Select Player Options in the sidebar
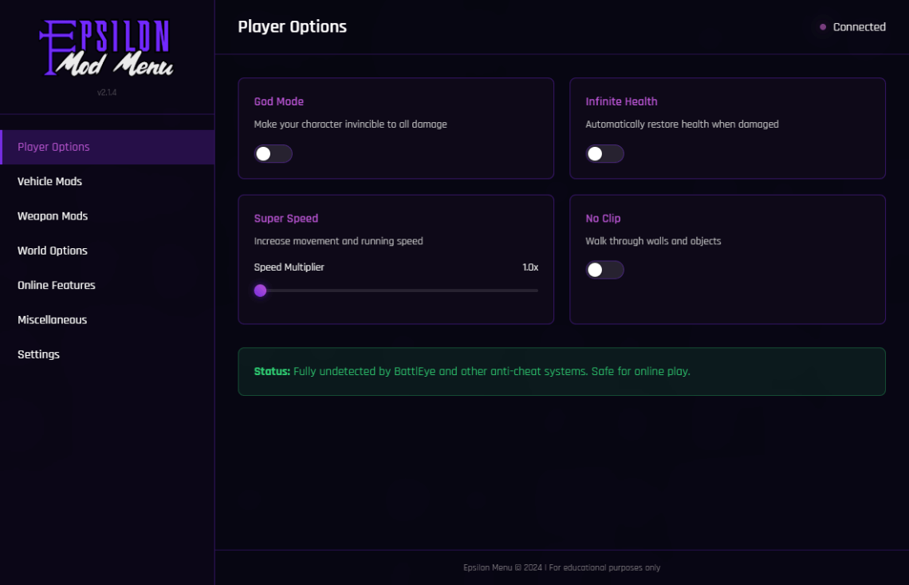The height and width of the screenshot is (585, 909). point(108,147)
